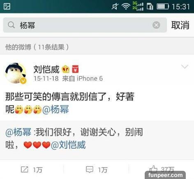The width and height of the screenshot is (194, 179).
Task: Like the post with thumbs-up icon
Action: pos(153,169)
